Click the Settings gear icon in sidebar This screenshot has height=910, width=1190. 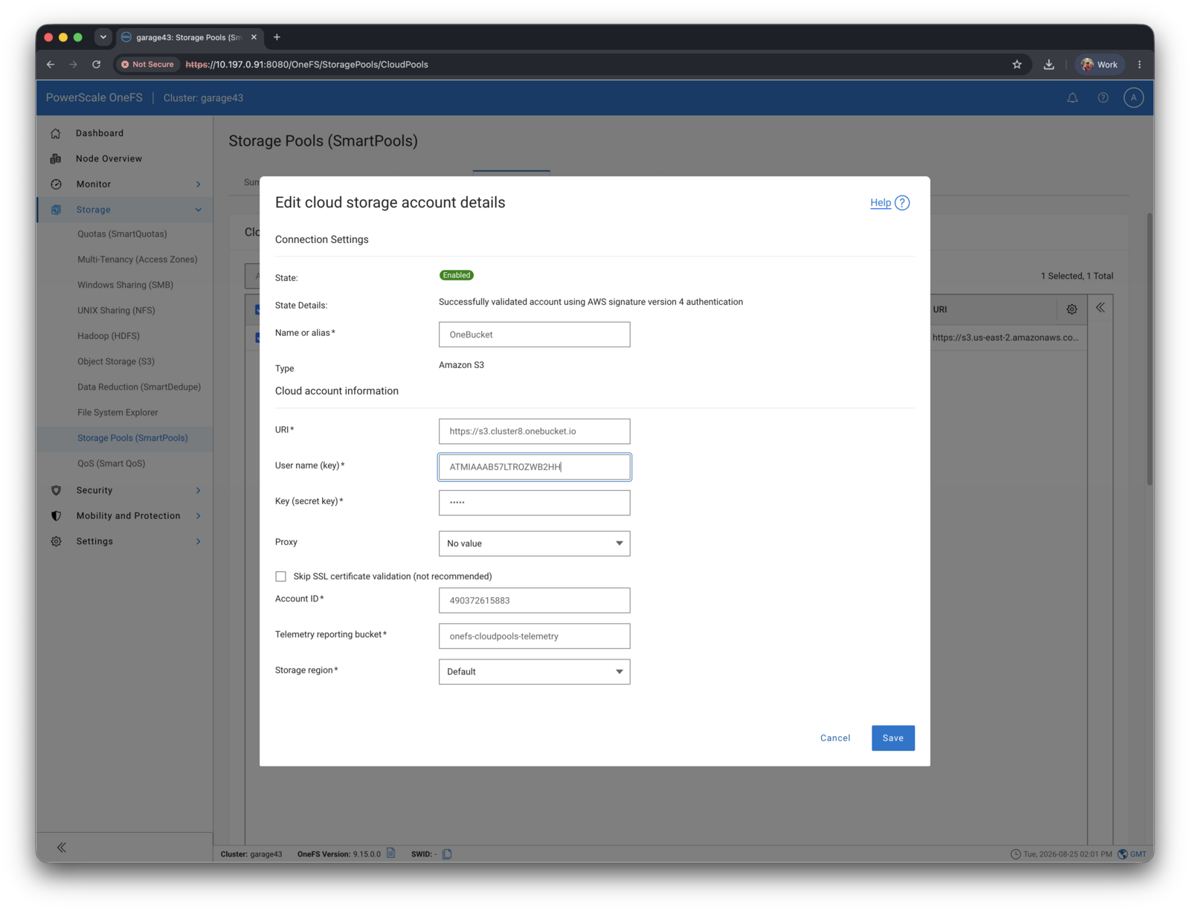coord(56,541)
